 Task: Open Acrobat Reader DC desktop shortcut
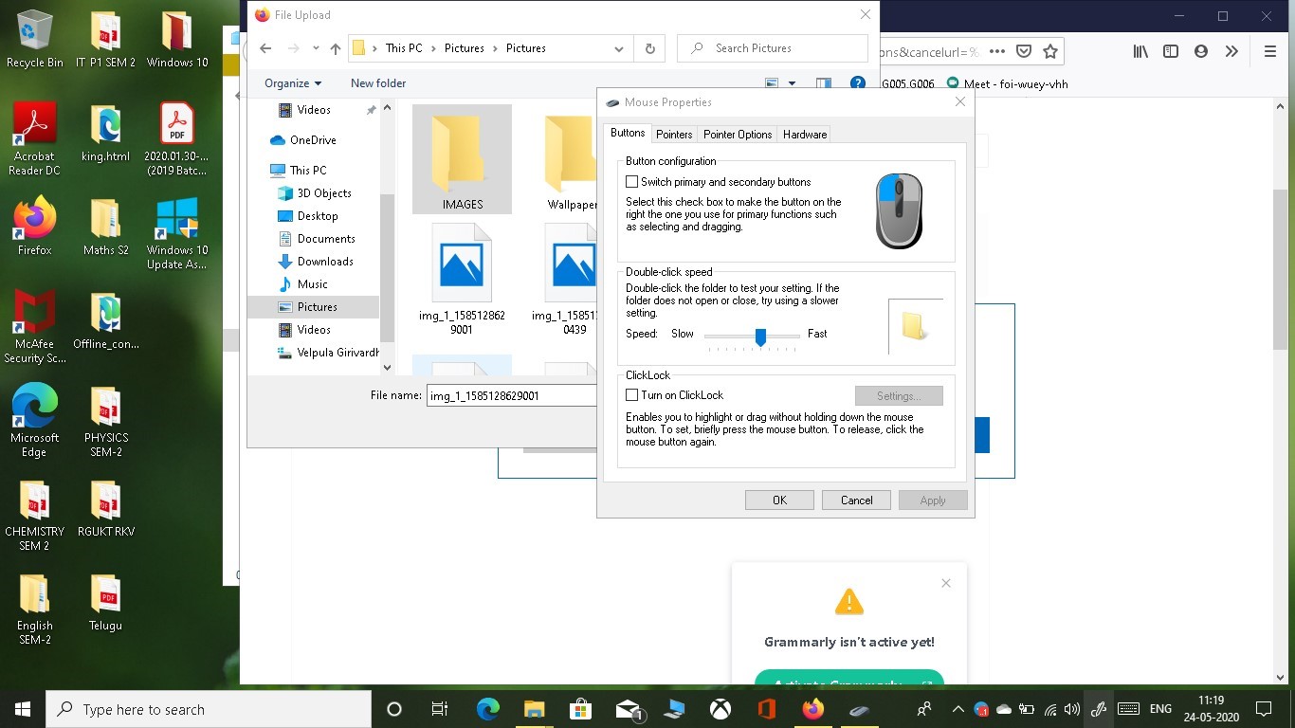35,139
